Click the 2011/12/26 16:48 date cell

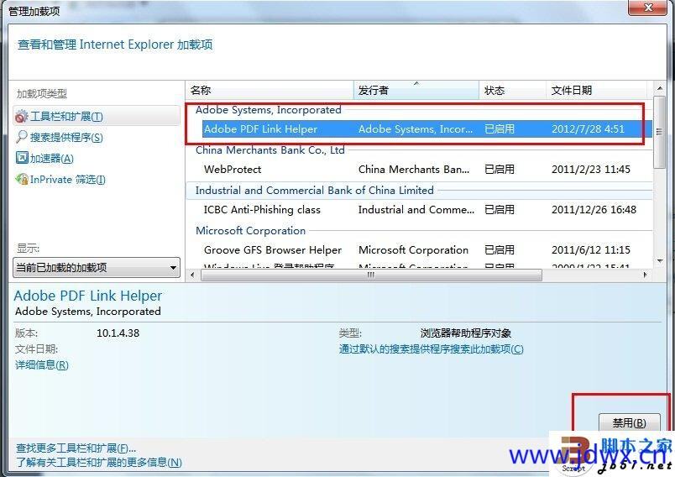[x=594, y=210]
